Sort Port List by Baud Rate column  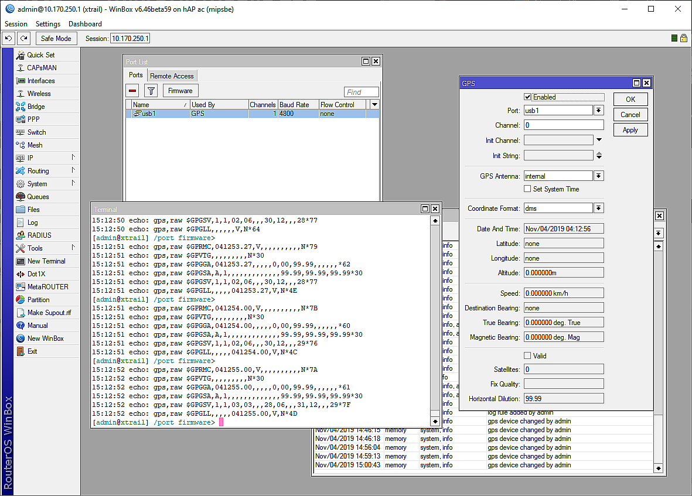pyautogui.click(x=298, y=104)
